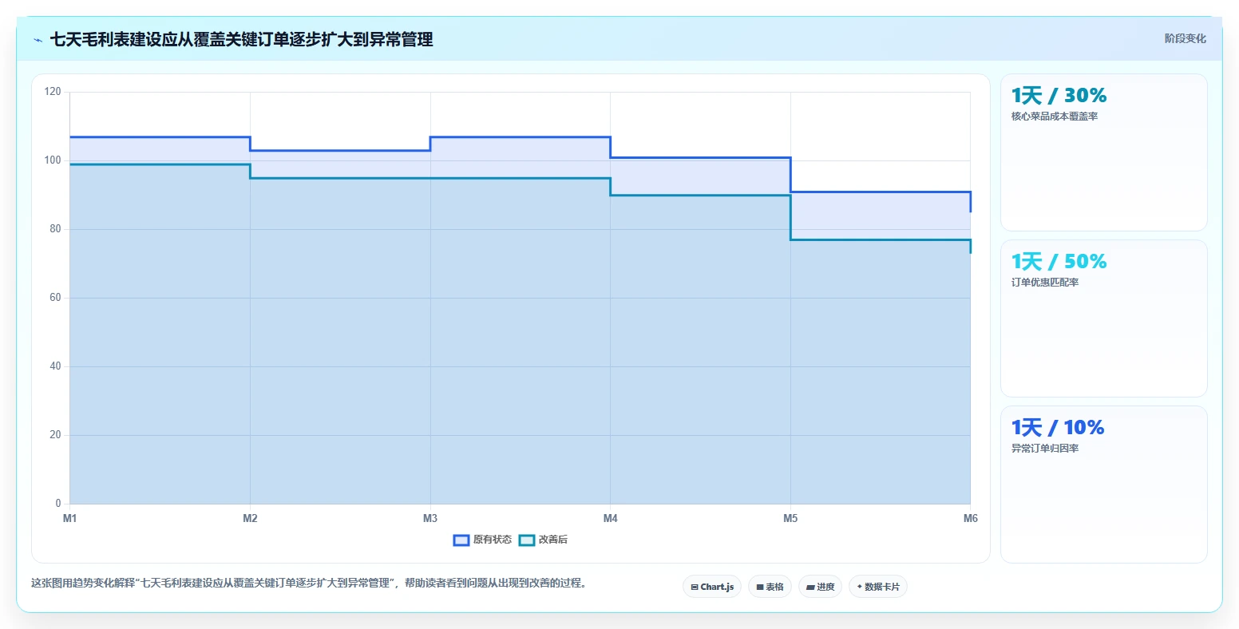Click the M6 x-axis label

pyautogui.click(x=971, y=519)
